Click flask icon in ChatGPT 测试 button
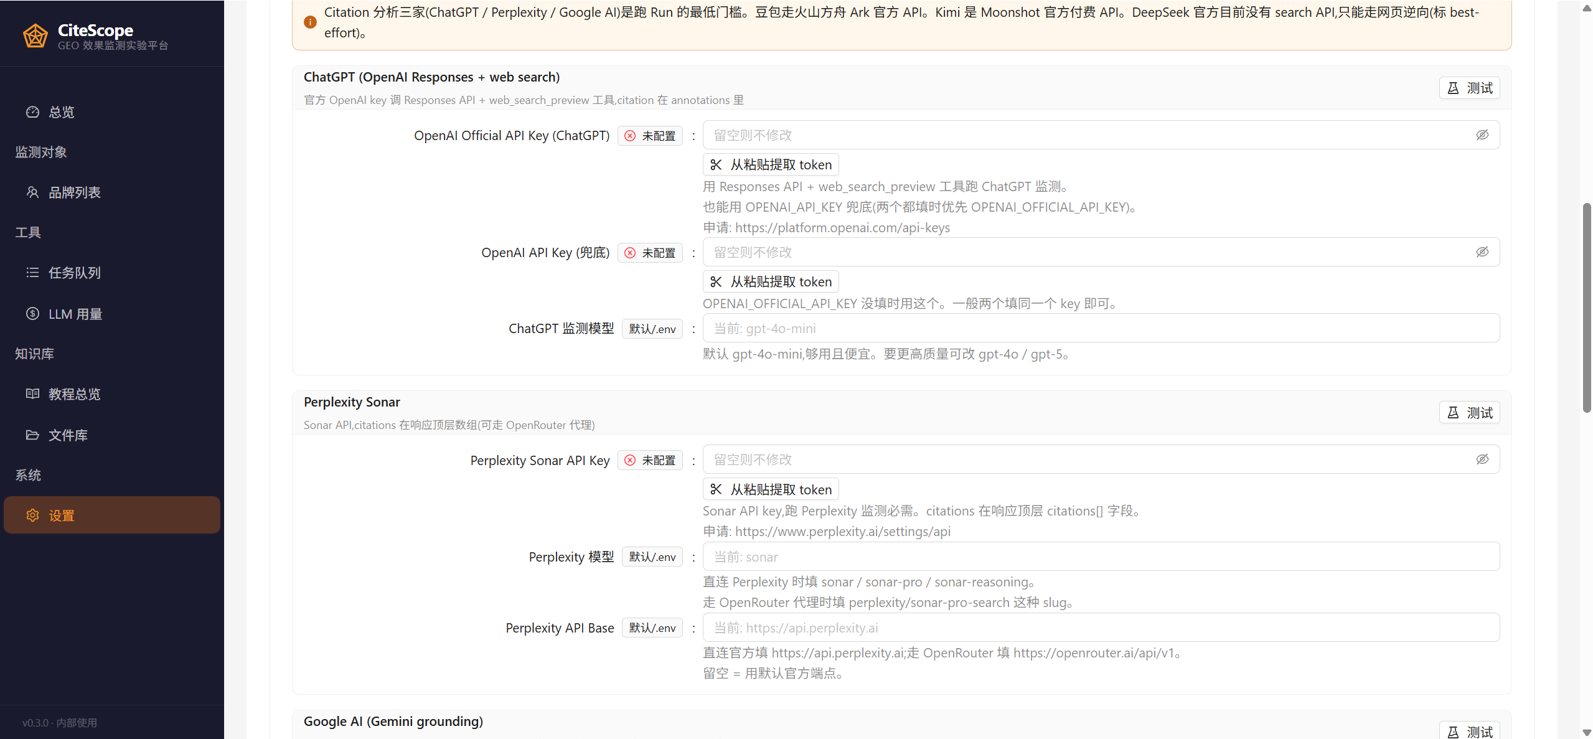 1453,88
